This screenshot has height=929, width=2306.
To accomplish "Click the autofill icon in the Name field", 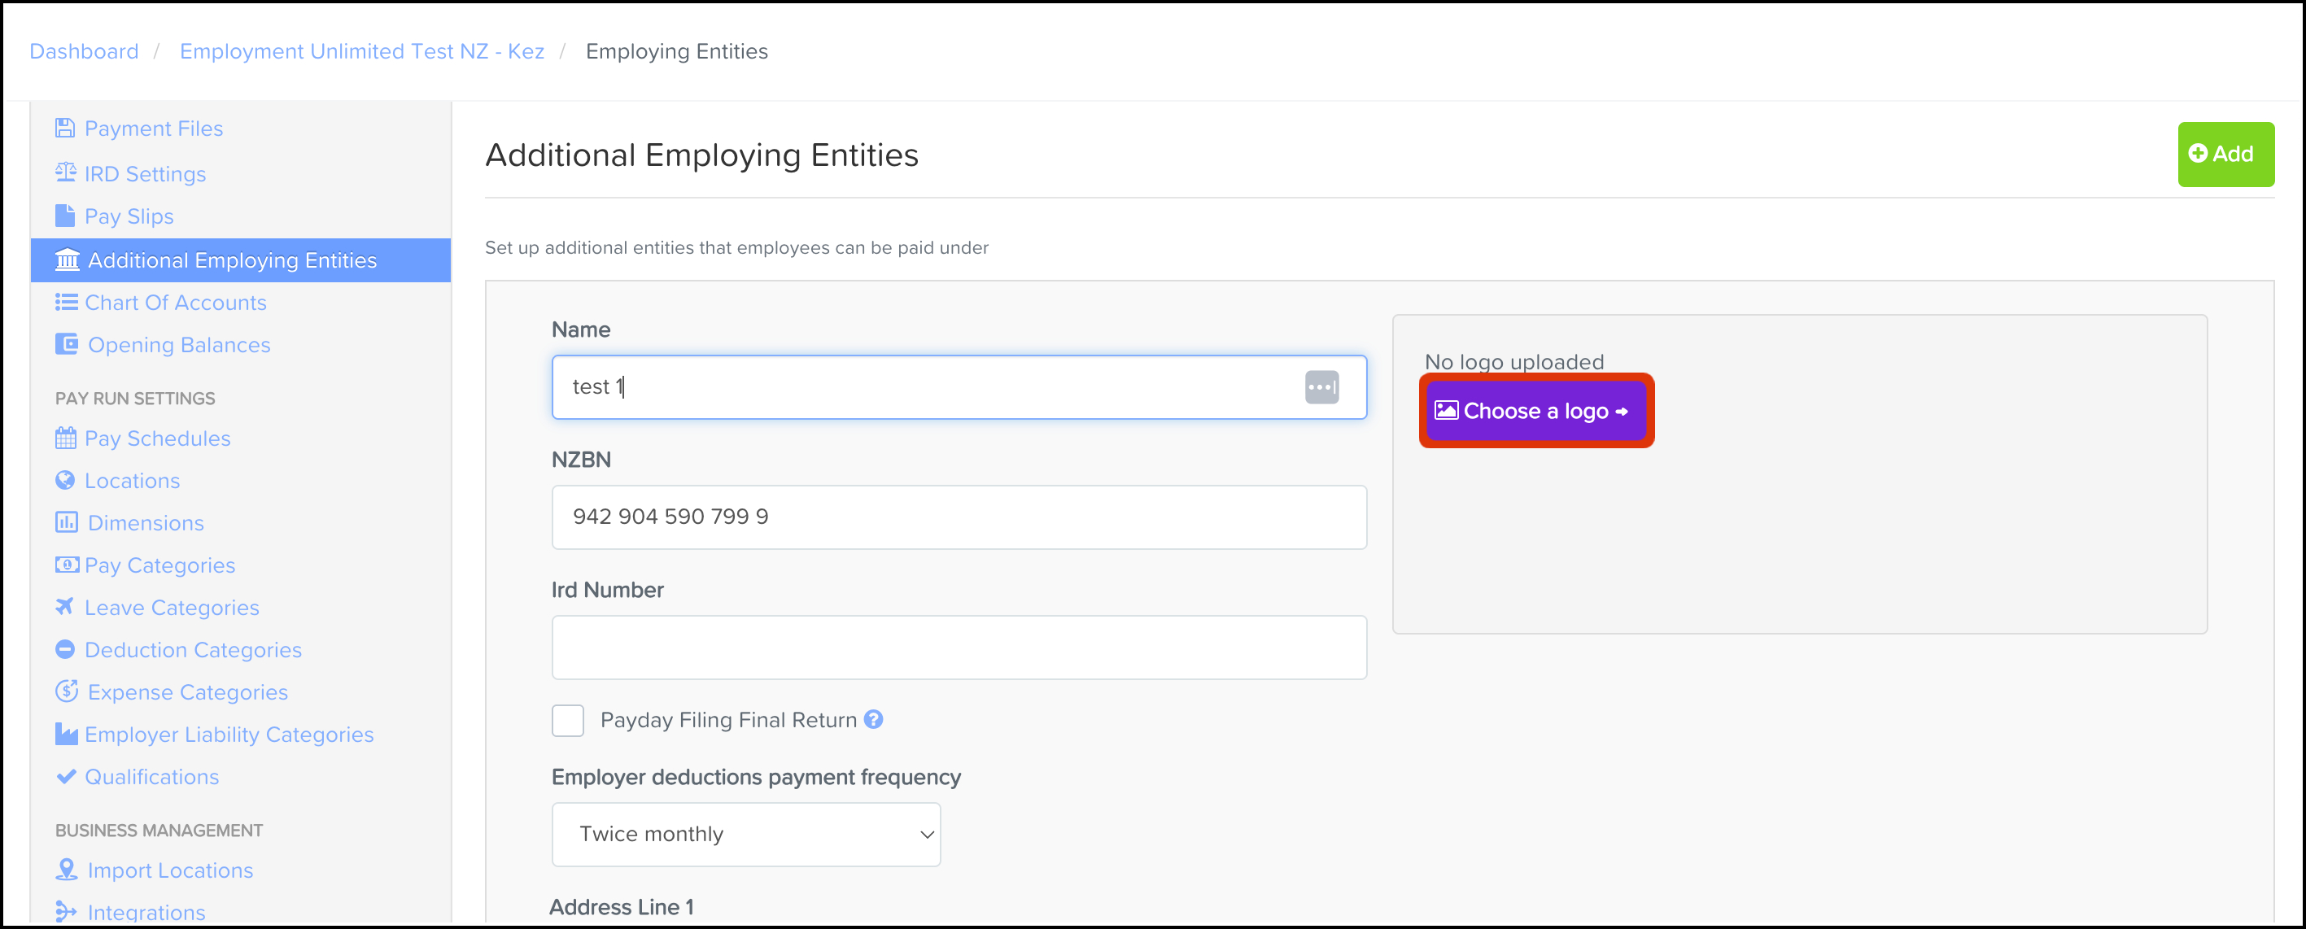I will (1321, 387).
